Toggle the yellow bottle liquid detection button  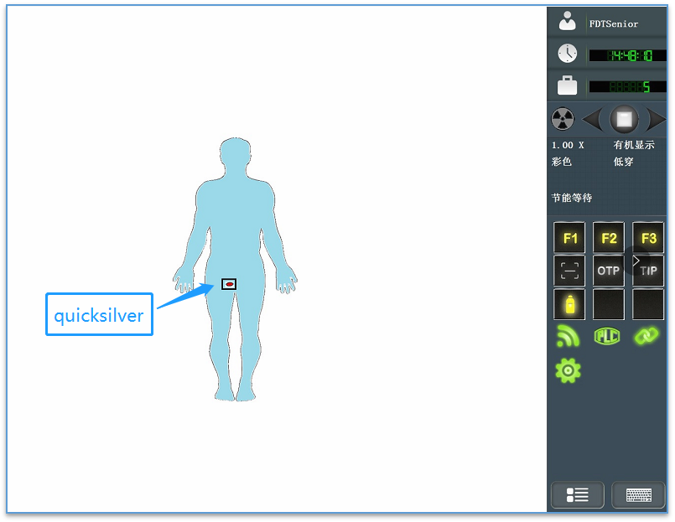(570, 304)
